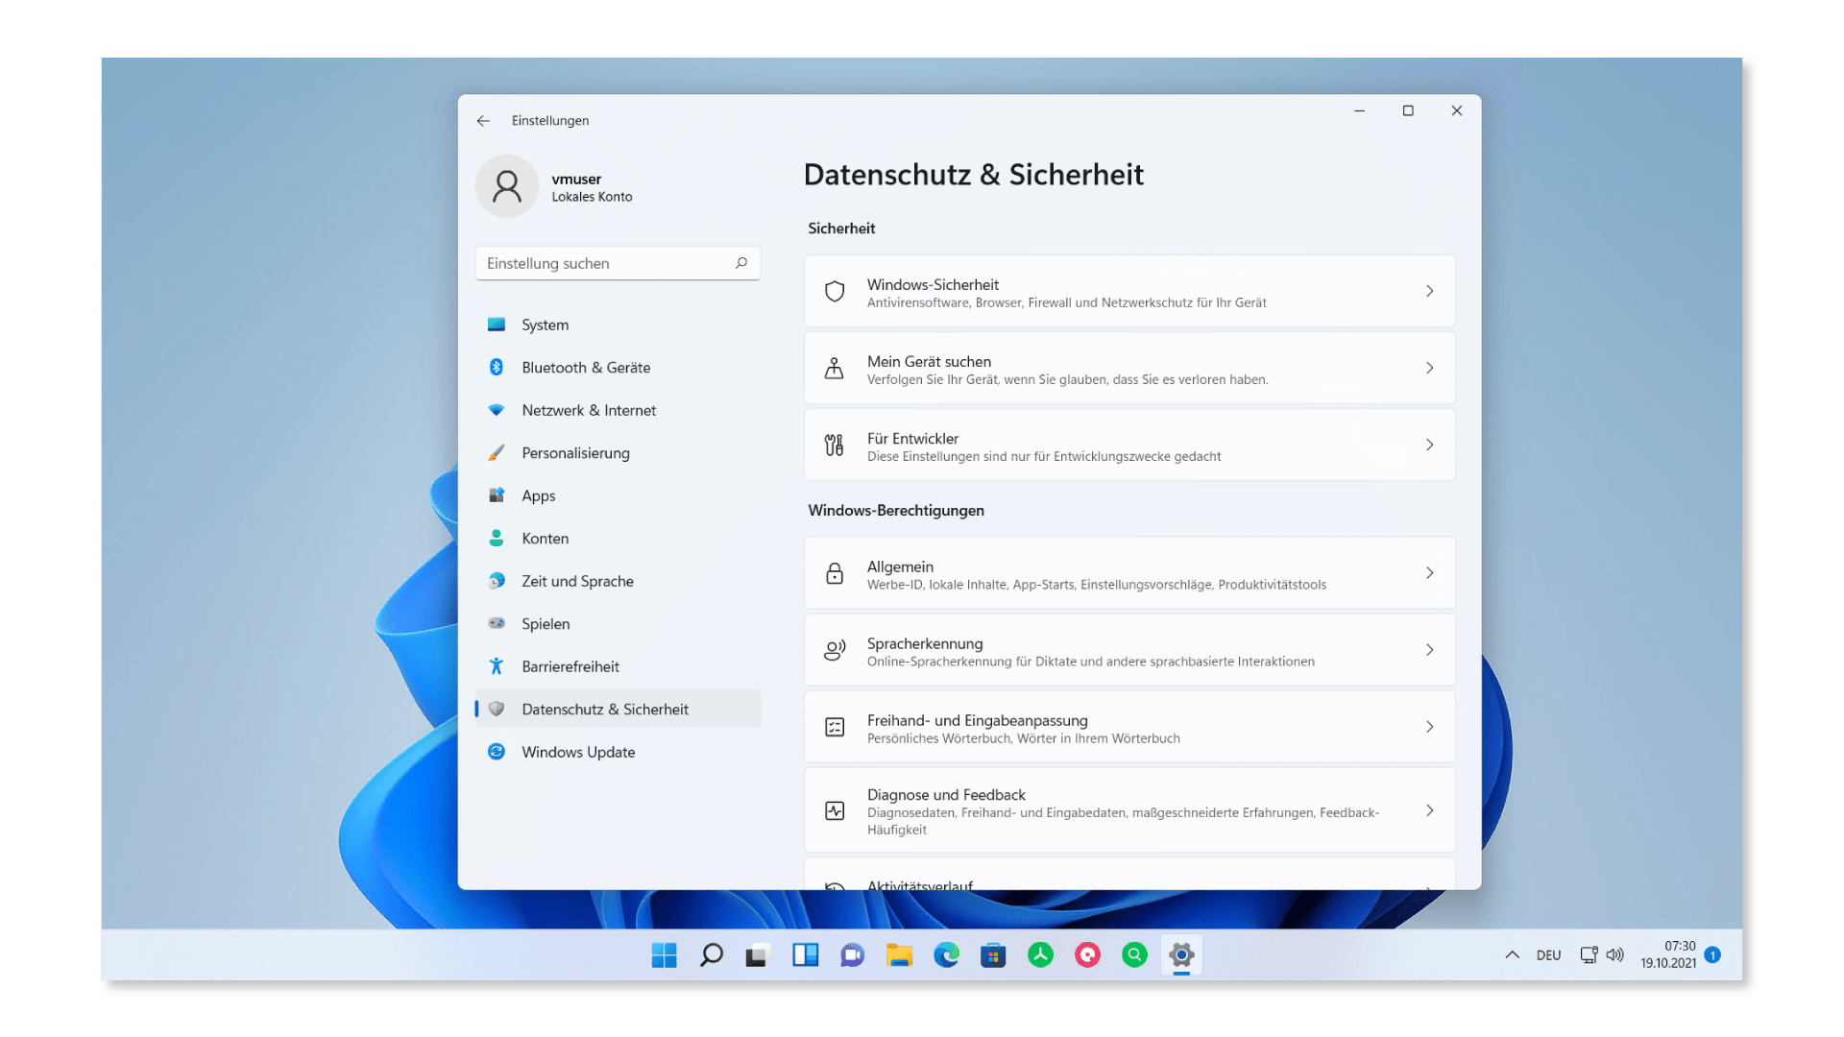
Task: Open System in the sidebar
Action: pos(618,325)
